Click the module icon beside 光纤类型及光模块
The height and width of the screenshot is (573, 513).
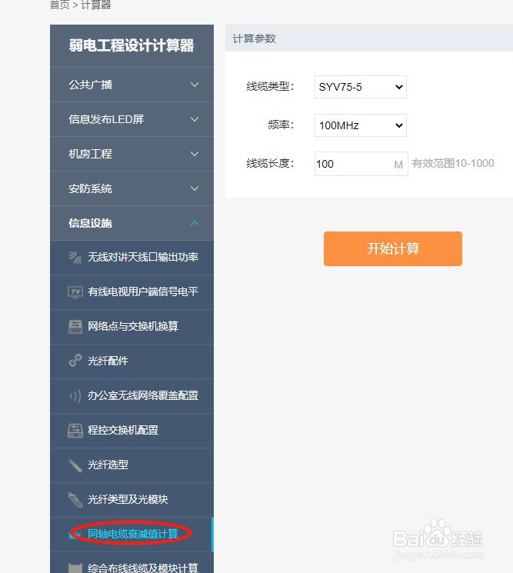pyautogui.click(x=75, y=499)
